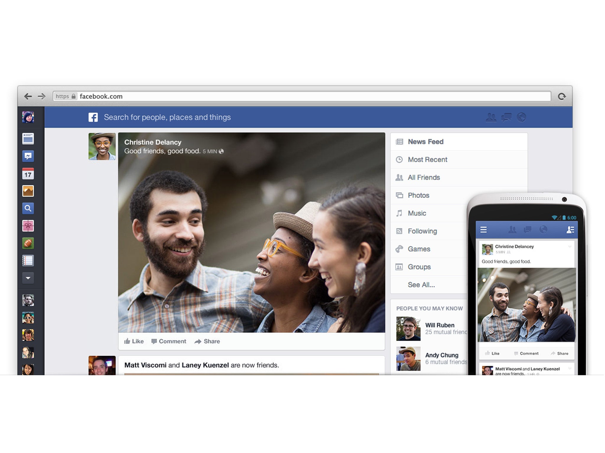The width and height of the screenshot is (605, 453).
Task: Click the Messenger icon in left sidebar
Action: tap(28, 156)
